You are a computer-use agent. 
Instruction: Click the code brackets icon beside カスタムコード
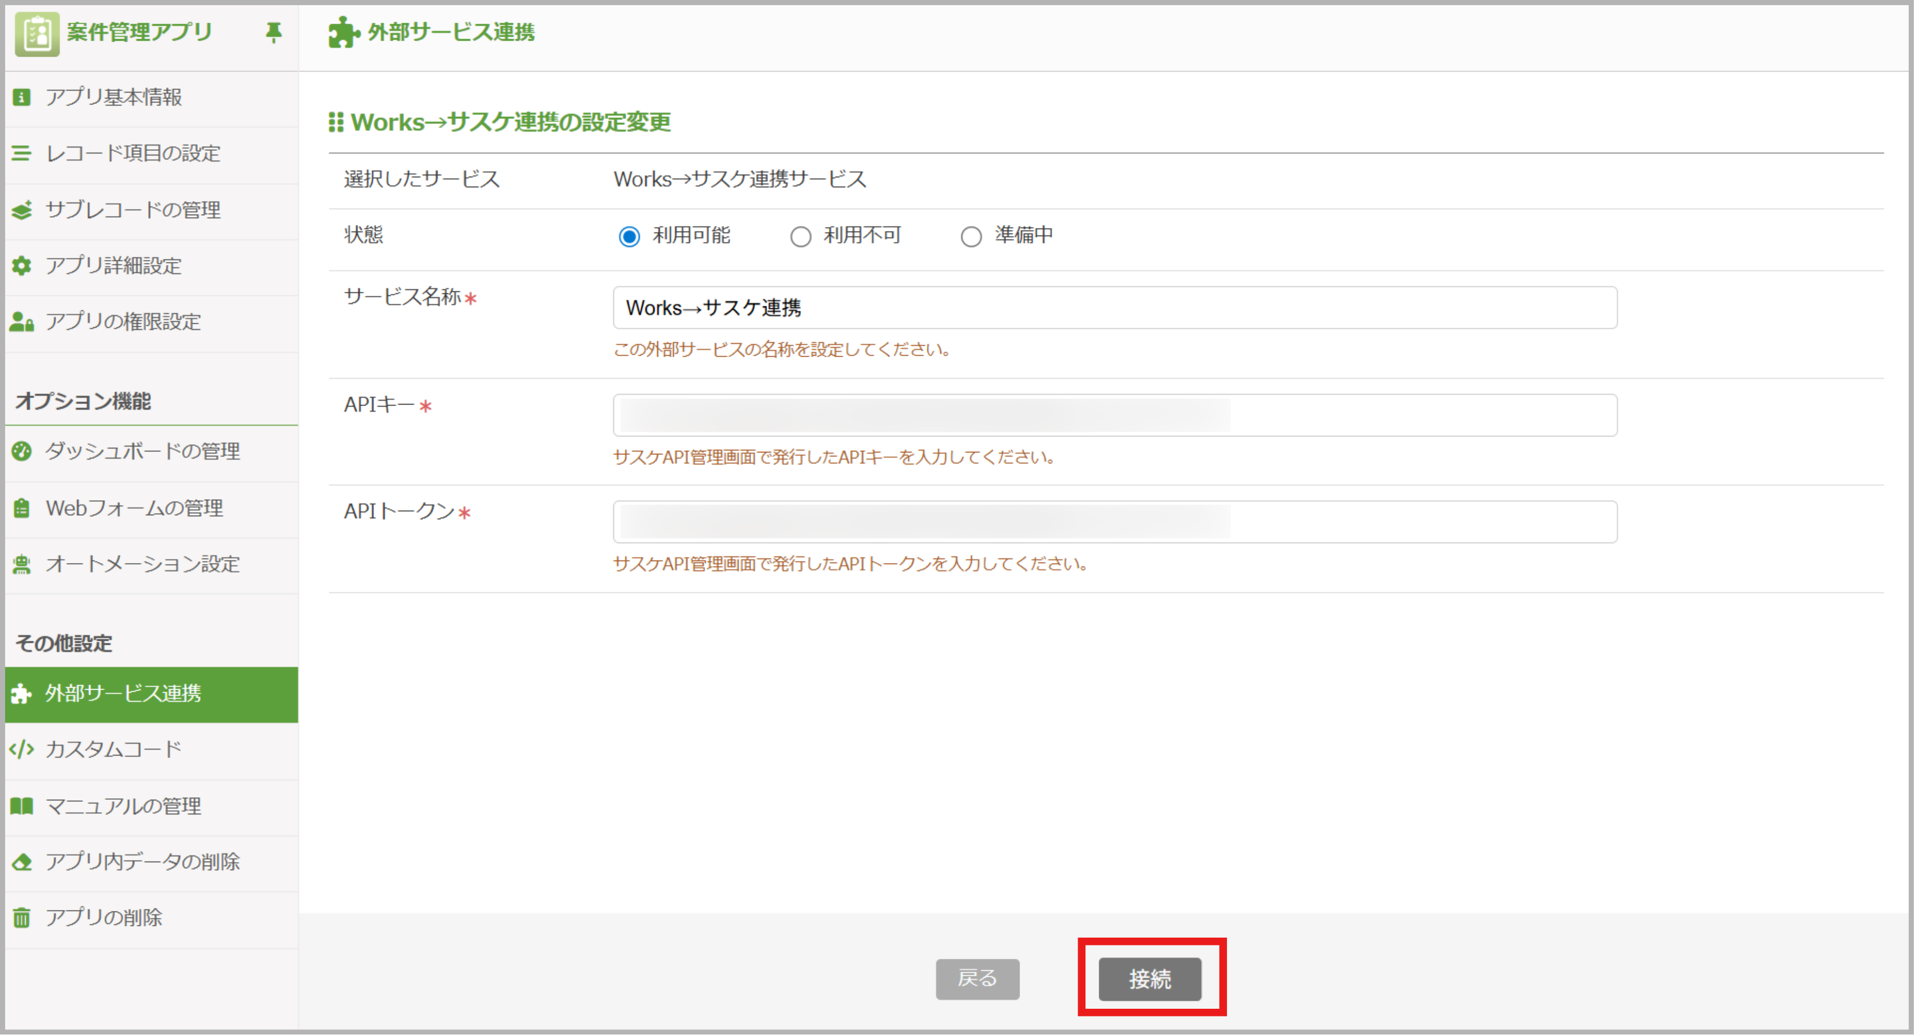22,750
